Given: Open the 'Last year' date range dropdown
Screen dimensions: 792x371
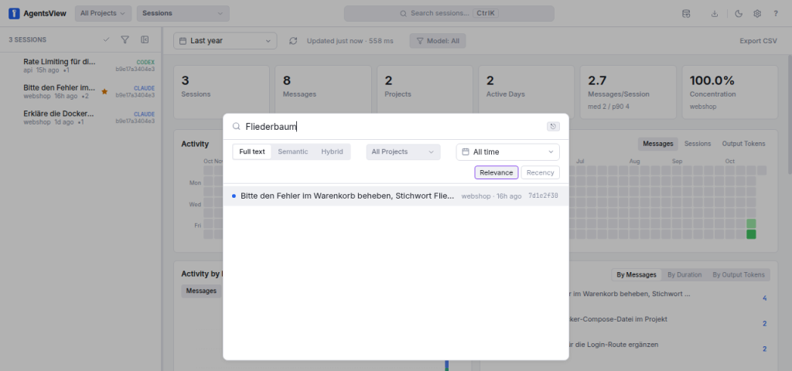Looking at the screenshot, I should (x=225, y=41).
